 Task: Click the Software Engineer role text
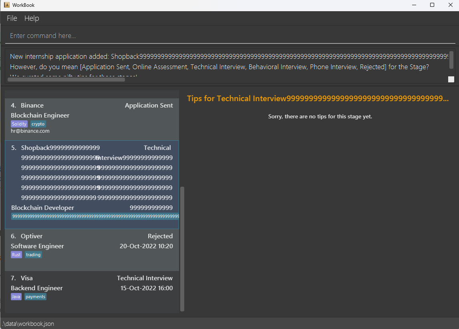pyautogui.click(x=37, y=246)
